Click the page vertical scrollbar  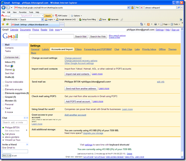click(182, 93)
